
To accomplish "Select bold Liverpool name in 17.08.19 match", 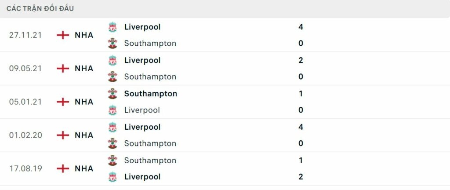I will [x=142, y=177].
